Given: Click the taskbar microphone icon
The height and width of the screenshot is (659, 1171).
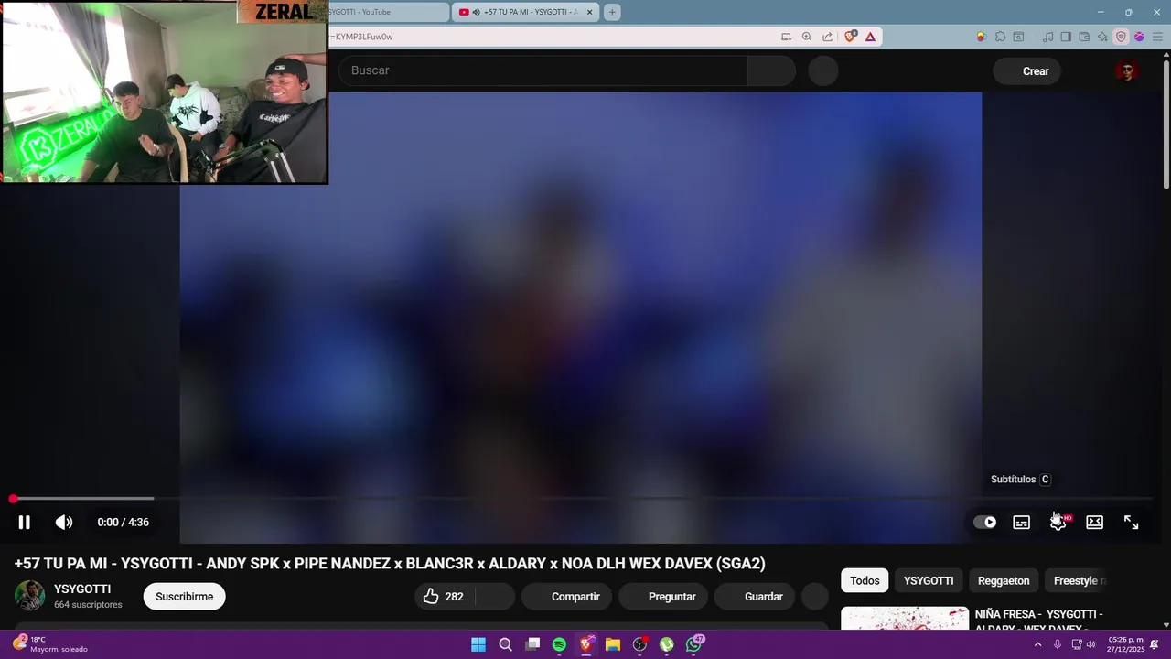Looking at the screenshot, I should pos(1058,644).
